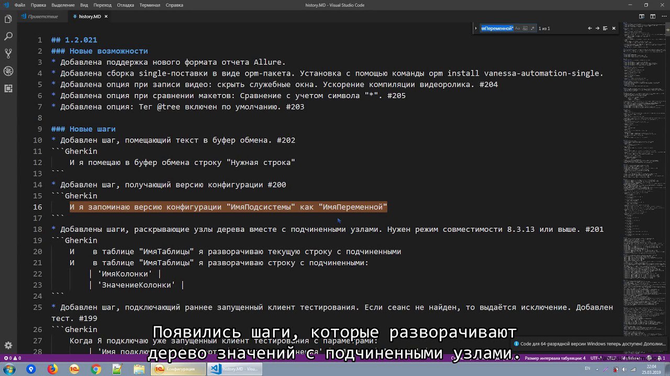This screenshot has width=670, height=376.
Task: Go to next find match
Action: tap(597, 28)
